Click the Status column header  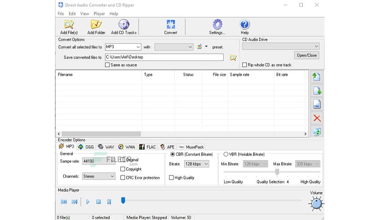point(188,75)
